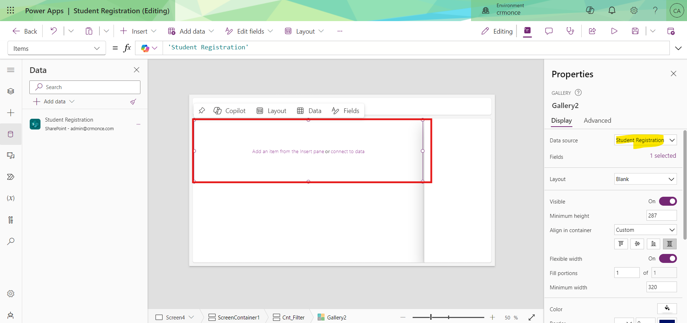Open Insert plus icon in left rail
The width and height of the screenshot is (687, 323).
tap(11, 113)
